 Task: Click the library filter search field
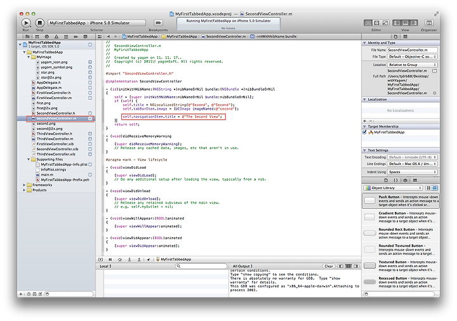pyautogui.click(x=401, y=294)
